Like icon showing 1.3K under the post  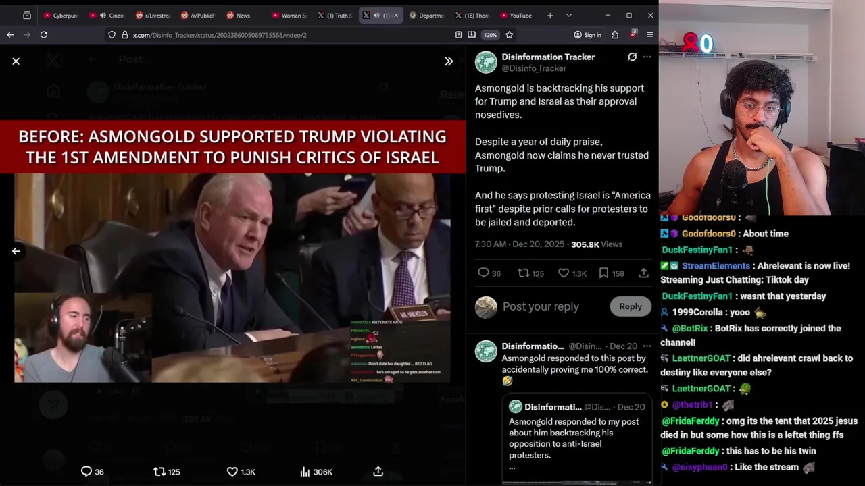[x=572, y=273]
